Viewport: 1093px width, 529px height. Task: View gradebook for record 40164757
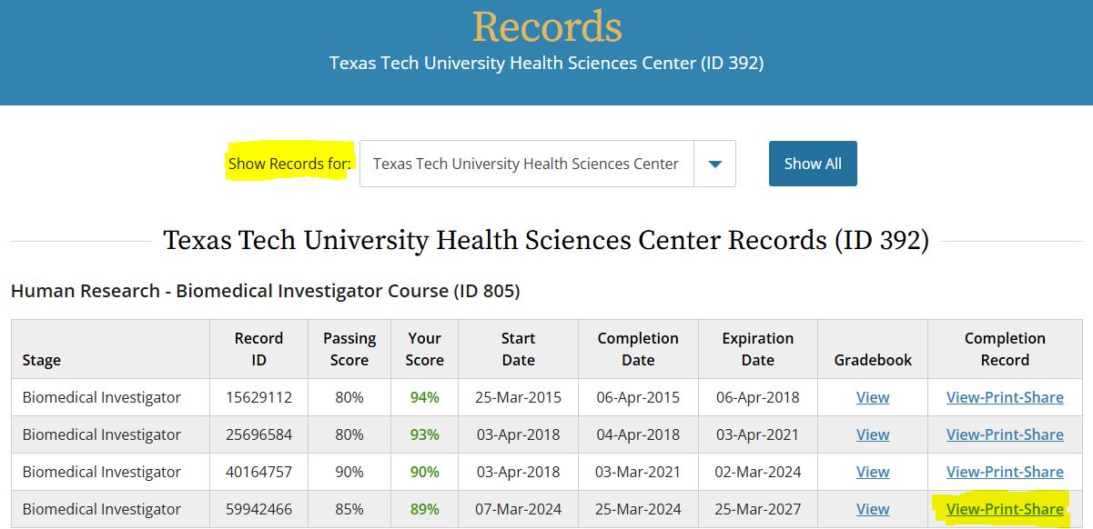click(x=873, y=472)
